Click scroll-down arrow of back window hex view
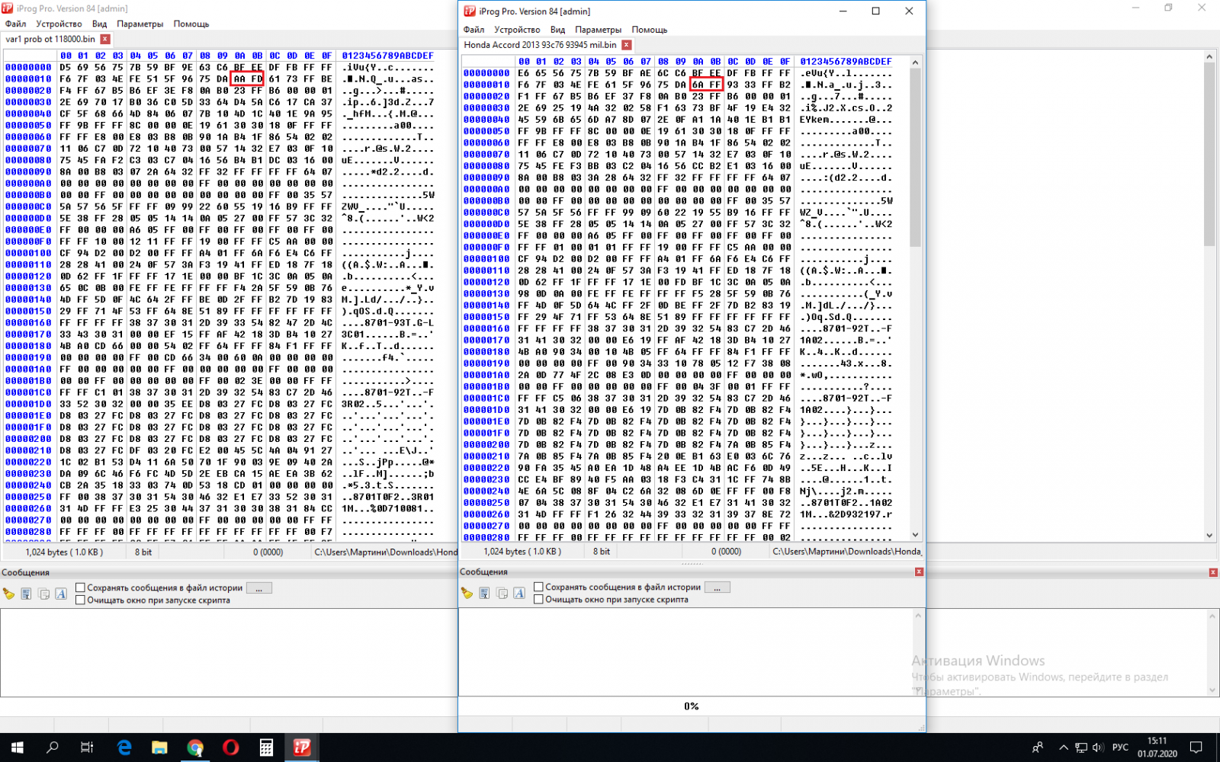This screenshot has height=762, width=1220. click(1209, 536)
